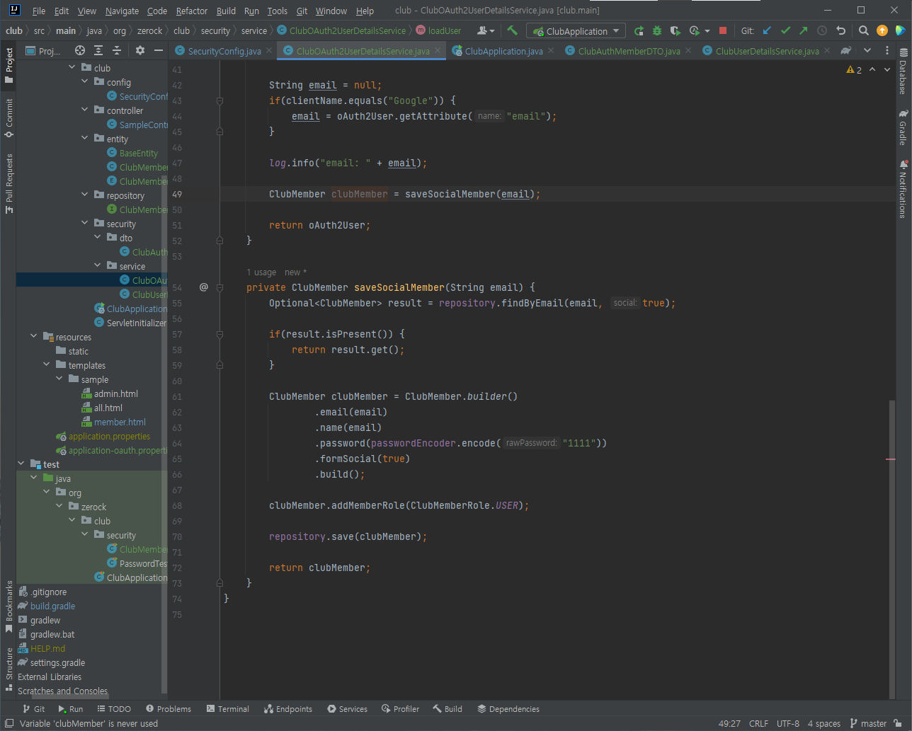Collapse the entity folder in tree

click(x=85, y=139)
